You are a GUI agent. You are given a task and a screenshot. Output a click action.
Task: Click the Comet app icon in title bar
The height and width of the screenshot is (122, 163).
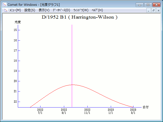(x=5, y=5)
